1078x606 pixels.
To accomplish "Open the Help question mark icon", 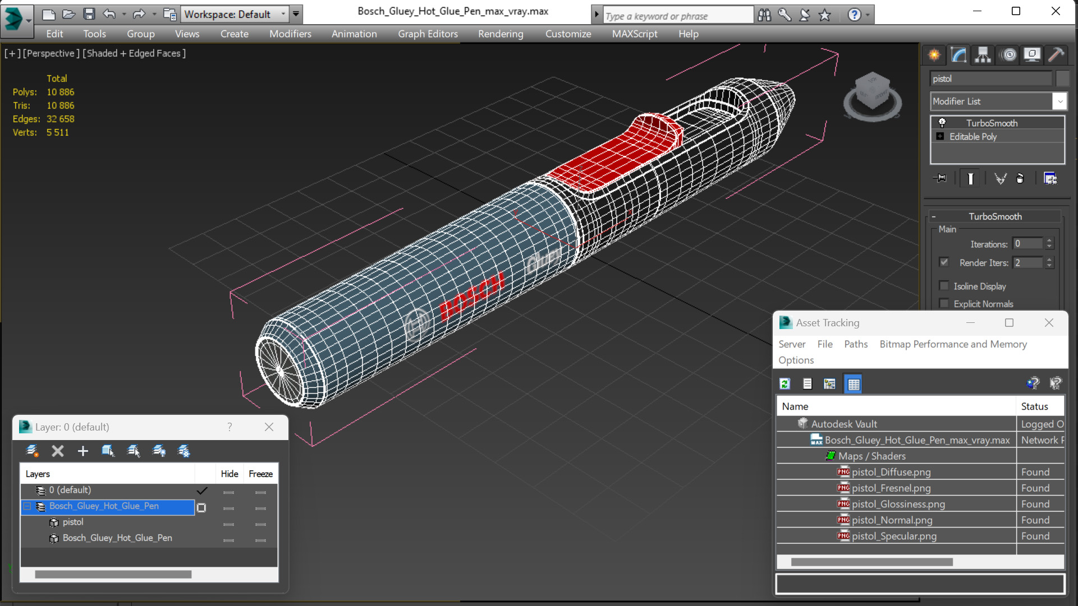I will (x=854, y=15).
